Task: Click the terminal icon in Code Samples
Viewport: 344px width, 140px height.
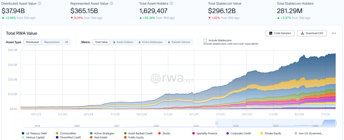Action: 271,33
